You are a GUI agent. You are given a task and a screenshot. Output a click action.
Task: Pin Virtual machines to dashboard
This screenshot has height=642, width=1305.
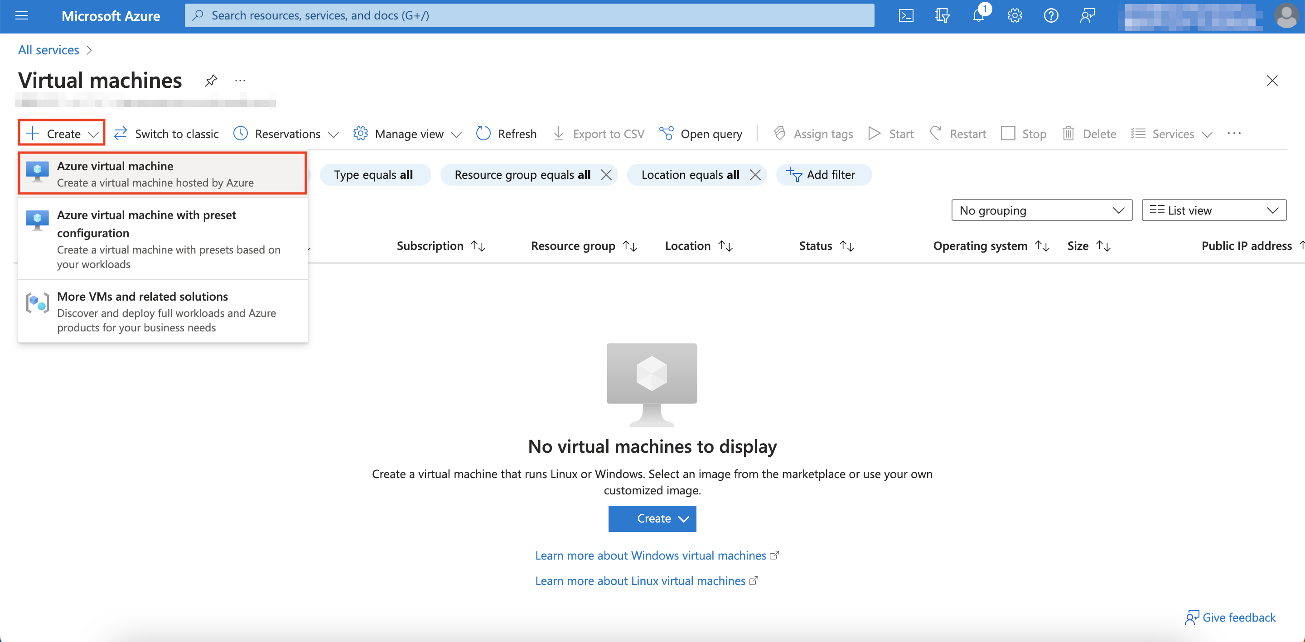point(211,81)
